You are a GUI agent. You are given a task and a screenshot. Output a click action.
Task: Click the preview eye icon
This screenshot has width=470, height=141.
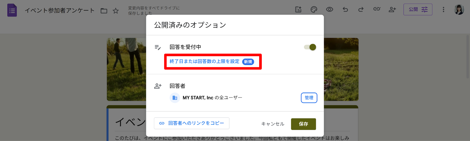point(330,10)
